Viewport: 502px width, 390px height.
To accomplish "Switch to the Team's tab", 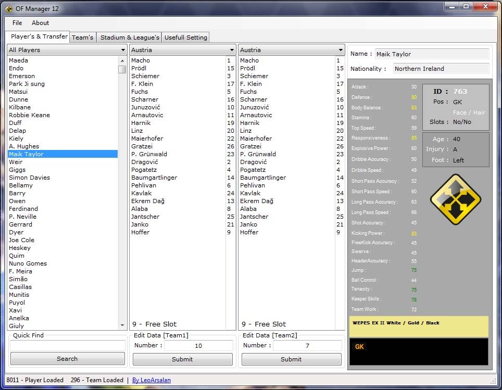I will [x=82, y=37].
